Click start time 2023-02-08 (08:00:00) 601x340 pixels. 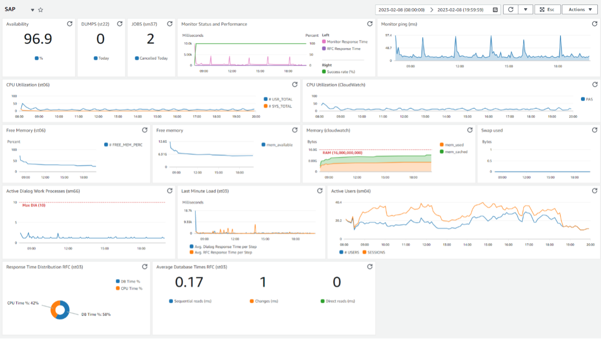click(x=402, y=10)
